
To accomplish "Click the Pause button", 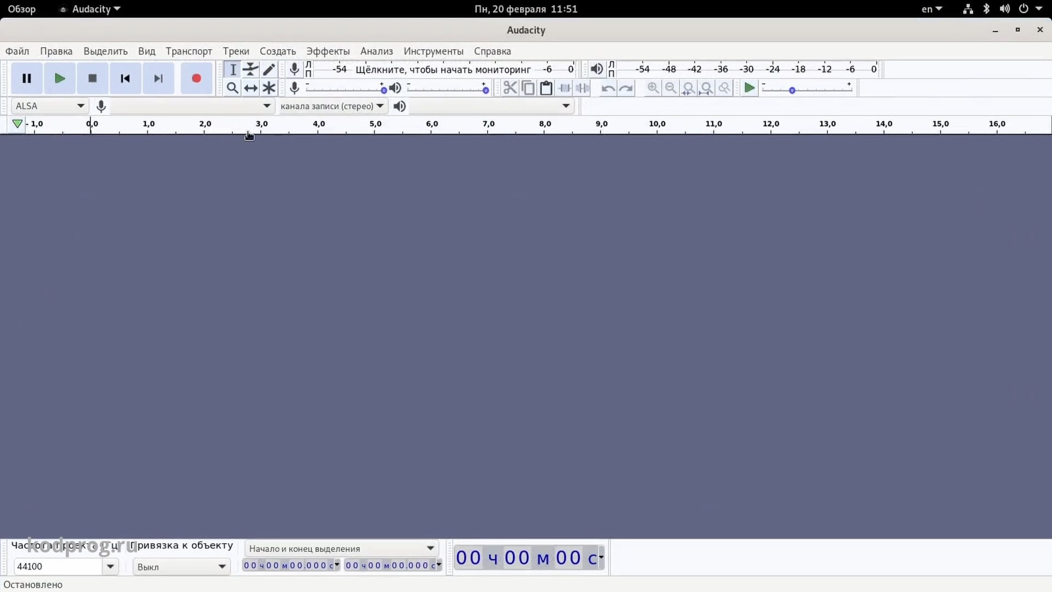I will point(26,78).
